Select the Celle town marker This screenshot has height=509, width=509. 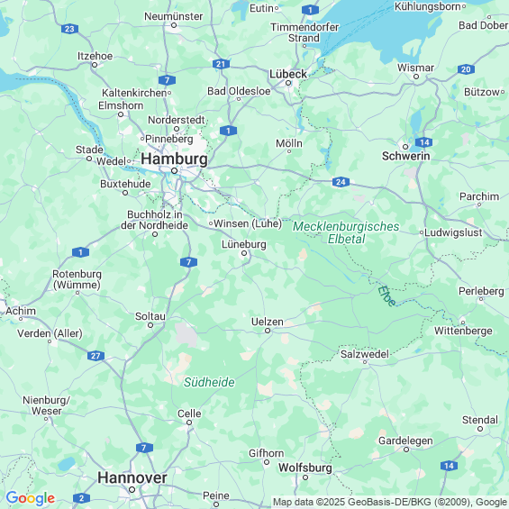click(x=189, y=423)
